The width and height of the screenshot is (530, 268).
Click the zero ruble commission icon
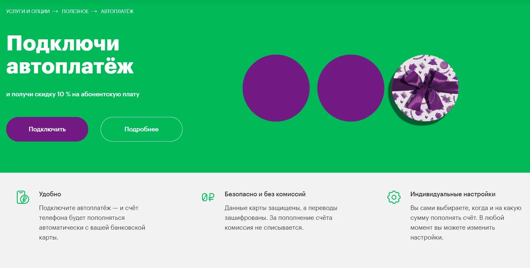pyautogui.click(x=208, y=197)
